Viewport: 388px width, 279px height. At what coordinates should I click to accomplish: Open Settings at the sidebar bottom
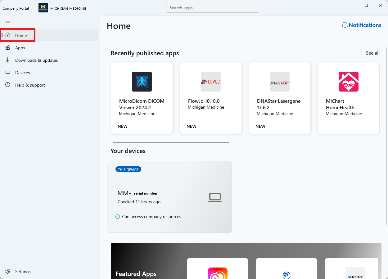[23, 272]
